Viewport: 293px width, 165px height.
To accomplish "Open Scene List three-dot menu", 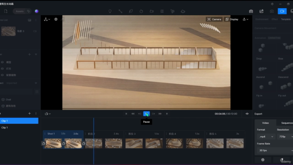I will pos(36,20).
